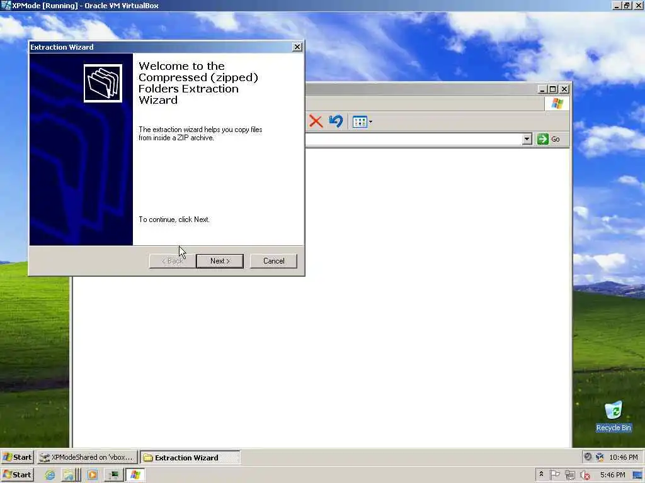Click the first round guest tray icon
This screenshot has width=645, height=483.
point(588,457)
